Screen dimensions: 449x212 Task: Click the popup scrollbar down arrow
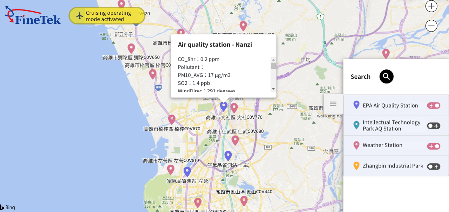tap(273, 89)
